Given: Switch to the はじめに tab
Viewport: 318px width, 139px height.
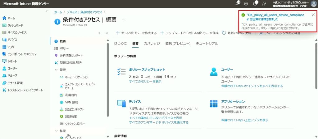Looking at the screenshot, I should coord(120,43).
